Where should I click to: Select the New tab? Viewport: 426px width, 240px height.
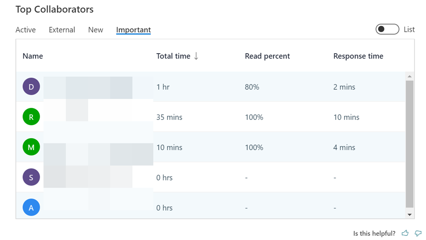[x=96, y=30]
